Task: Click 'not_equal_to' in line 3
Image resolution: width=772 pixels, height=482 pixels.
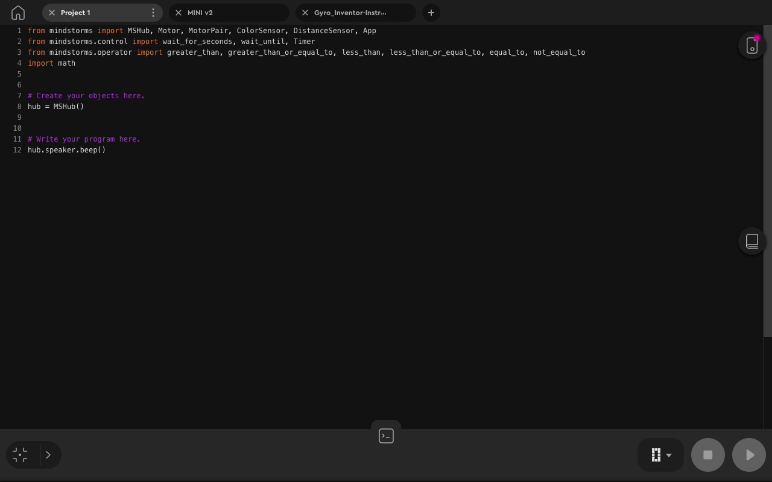Action: point(559,52)
